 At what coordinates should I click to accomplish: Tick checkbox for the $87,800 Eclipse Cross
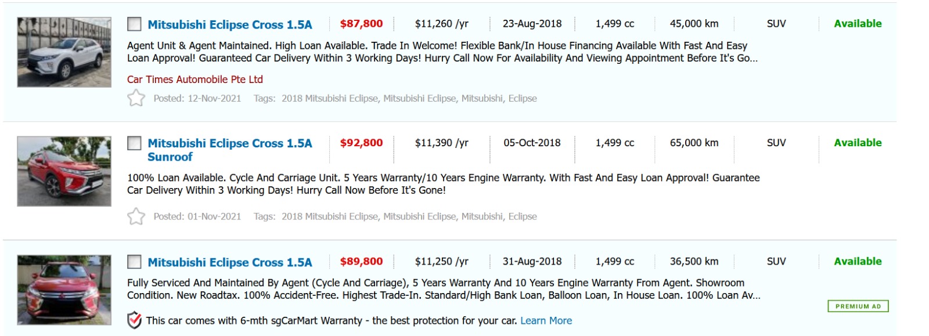pos(134,24)
